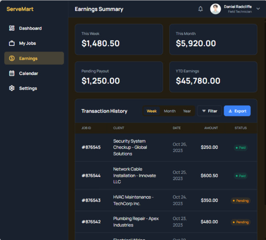This screenshot has height=240, width=266.
Task: Click Paid badge for job #876545
Action: tap(241, 148)
